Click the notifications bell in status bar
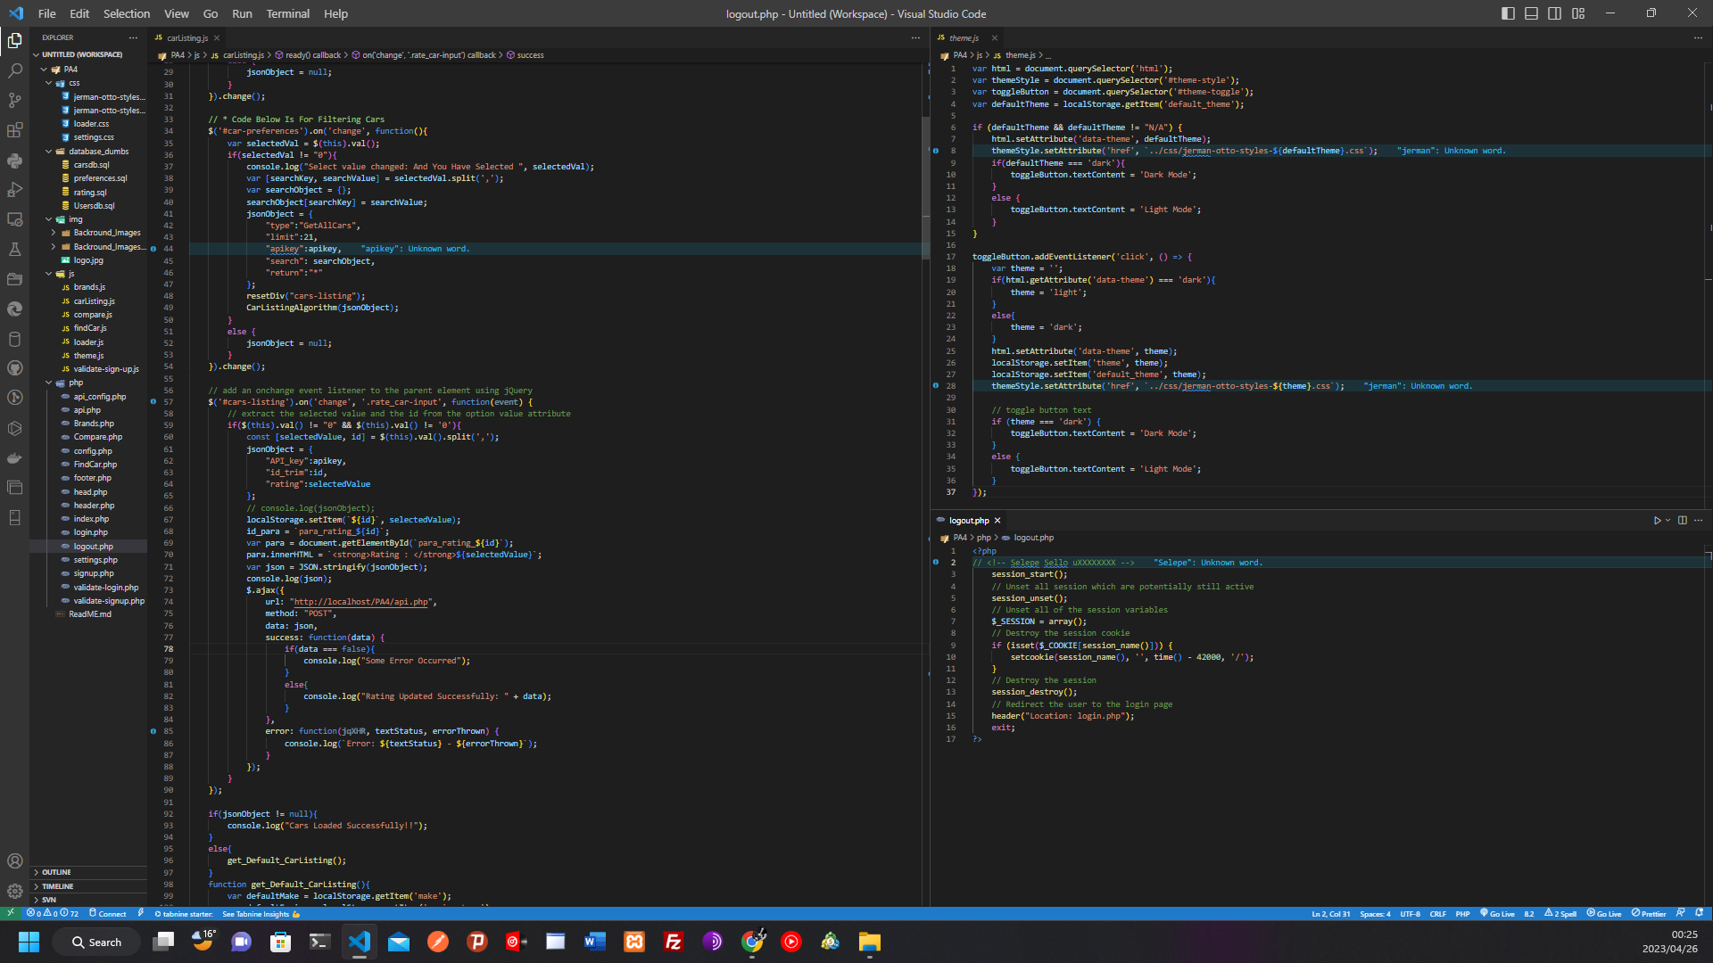This screenshot has width=1713, height=963. click(1699, 913)
